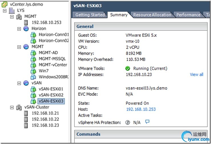Select host 192.168.10.23 label
Image resolution: width=211 pixels, height=144 pixels.
pyautogui.click(x=45, y=126)
